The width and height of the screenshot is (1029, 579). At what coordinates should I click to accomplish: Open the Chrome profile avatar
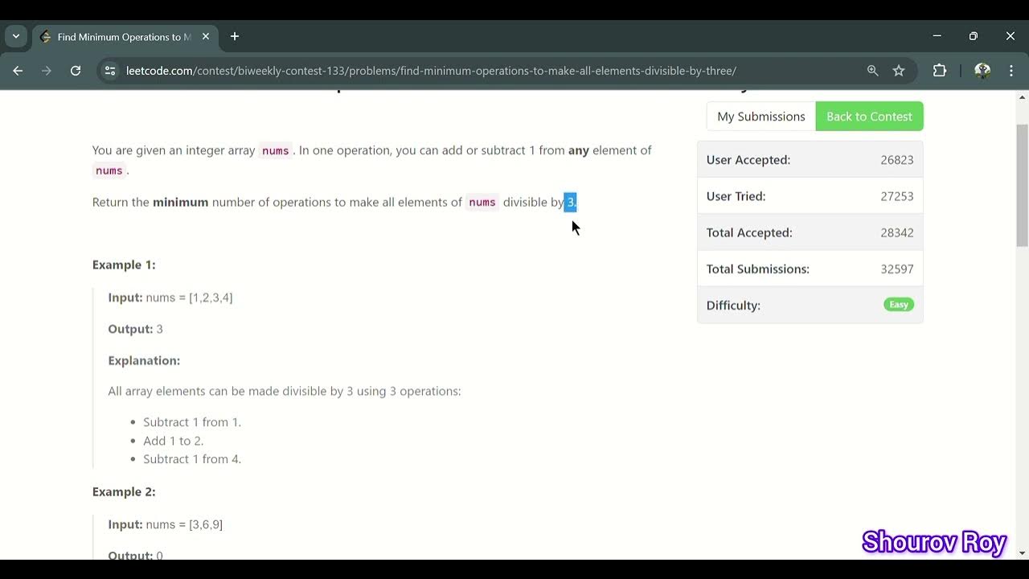[x=982, y=71]
